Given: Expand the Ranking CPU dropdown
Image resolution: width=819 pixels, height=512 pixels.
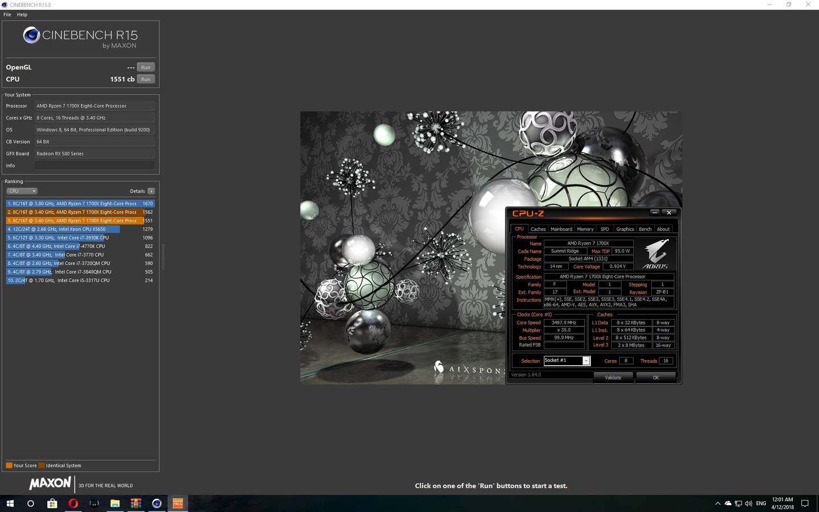Looking at the screenshot, I should (x=22, y=191).
